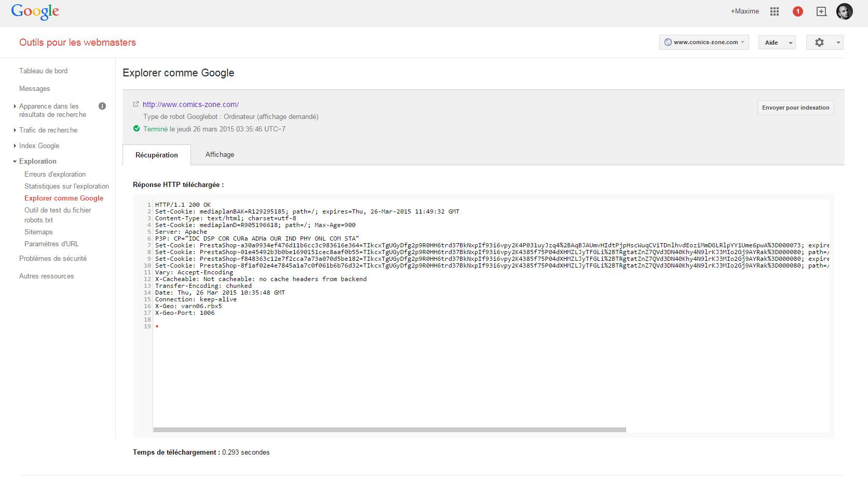
Task: Click the Google+ share icon
Action: pos(821,11)
